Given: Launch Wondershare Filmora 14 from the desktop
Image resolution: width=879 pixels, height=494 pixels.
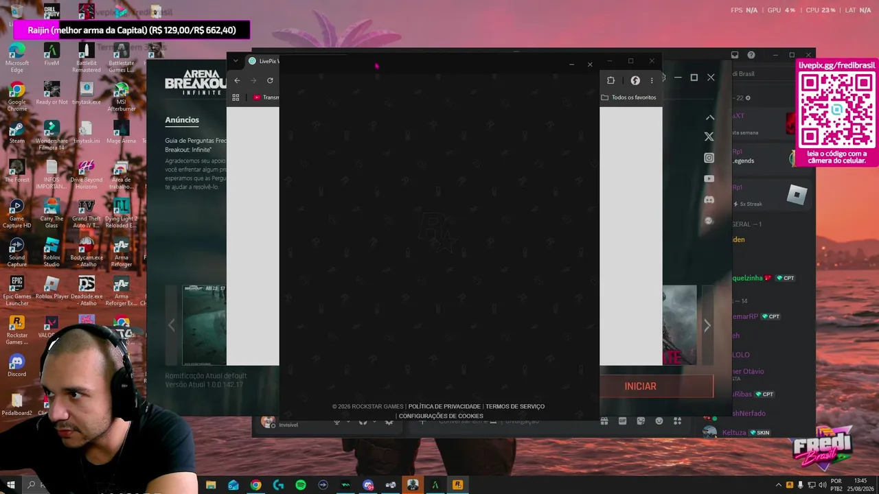Looking at the screenshot, I should pyautogui.click(x=52, y=136).
